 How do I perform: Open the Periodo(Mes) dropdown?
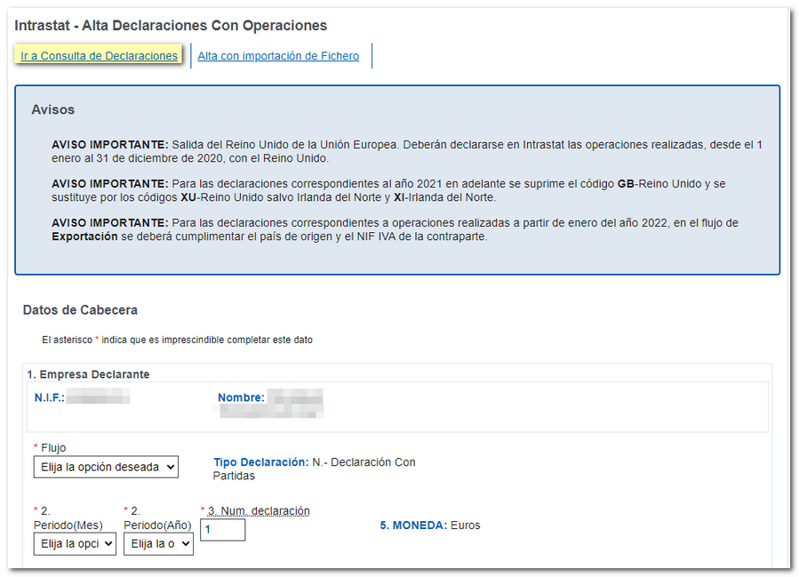click(x=75, y=543)
